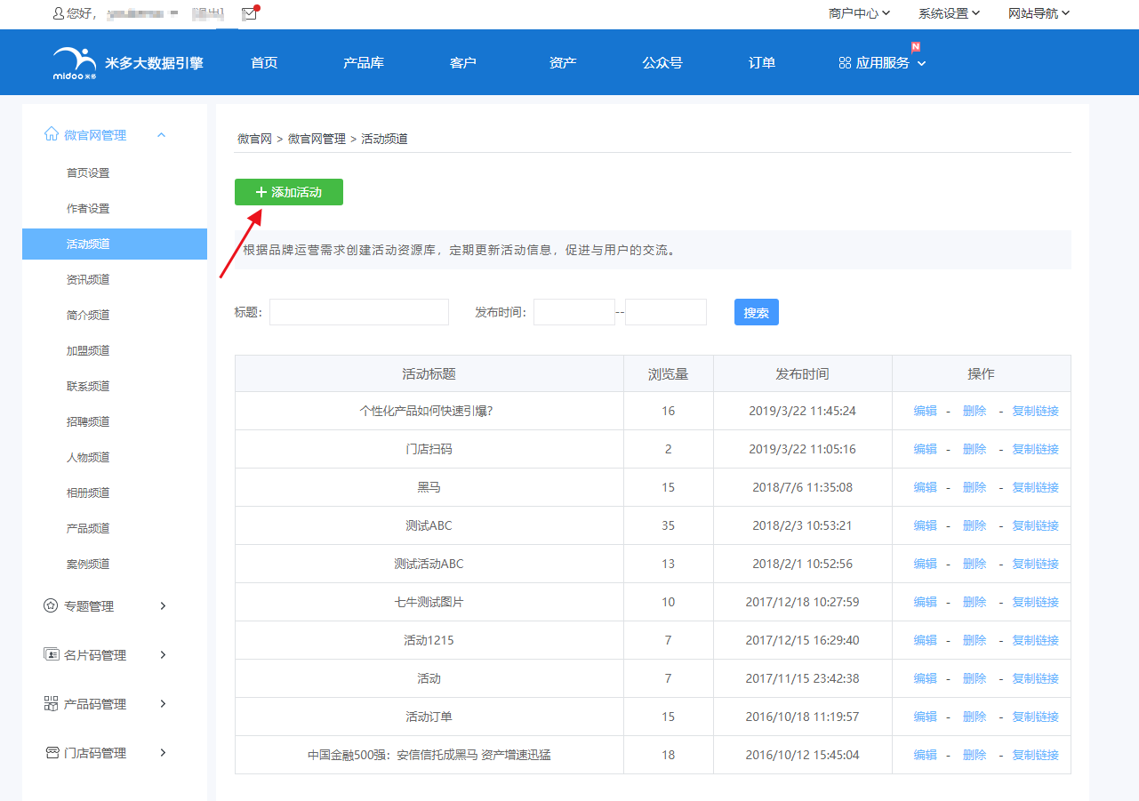The width and height of the screenshot is (1139, 801).
Task: Click the 发布时间 start date field
Action: (574, 312)
